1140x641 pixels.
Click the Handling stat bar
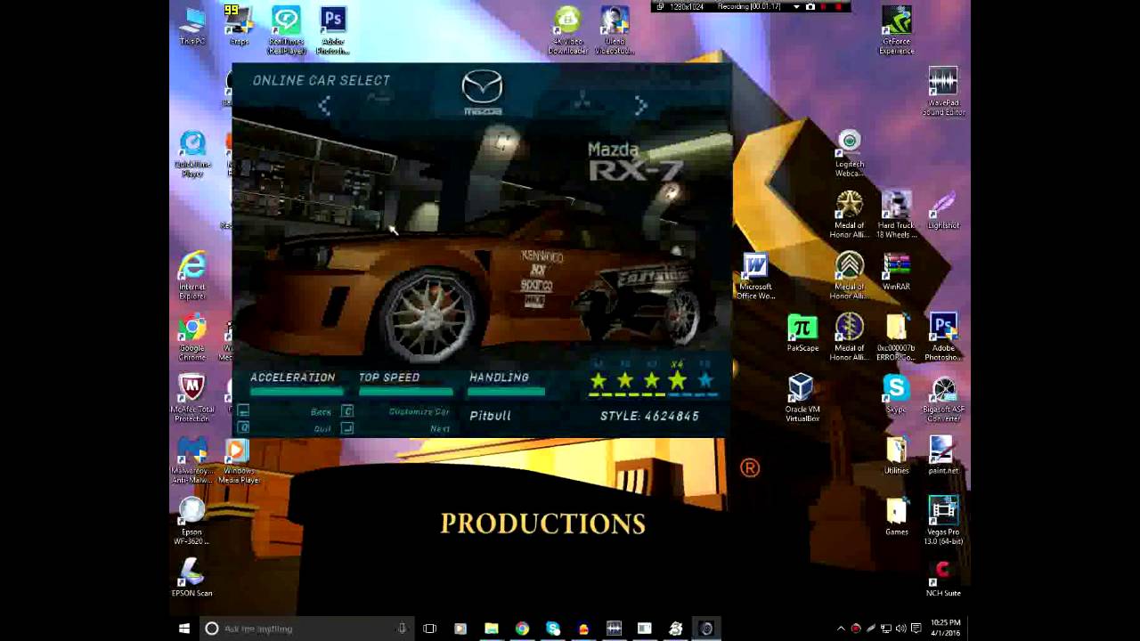[506, 390]
